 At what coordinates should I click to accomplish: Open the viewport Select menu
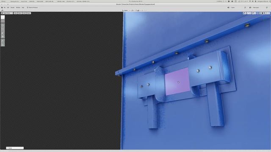pyautogui.click(x=20, y=13)
